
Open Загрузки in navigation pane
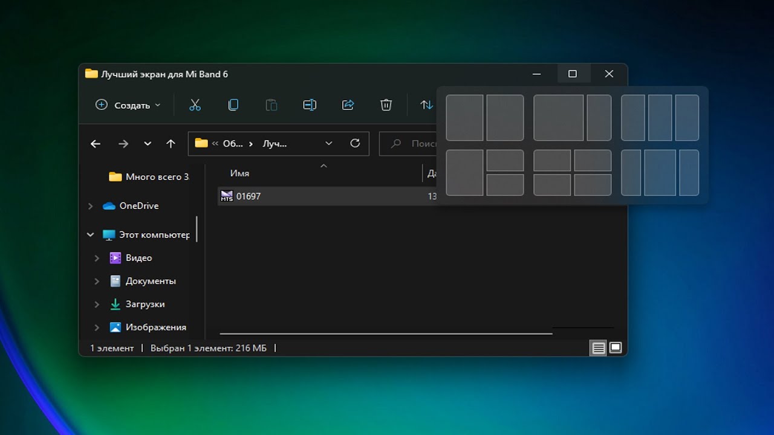(137, 304)
